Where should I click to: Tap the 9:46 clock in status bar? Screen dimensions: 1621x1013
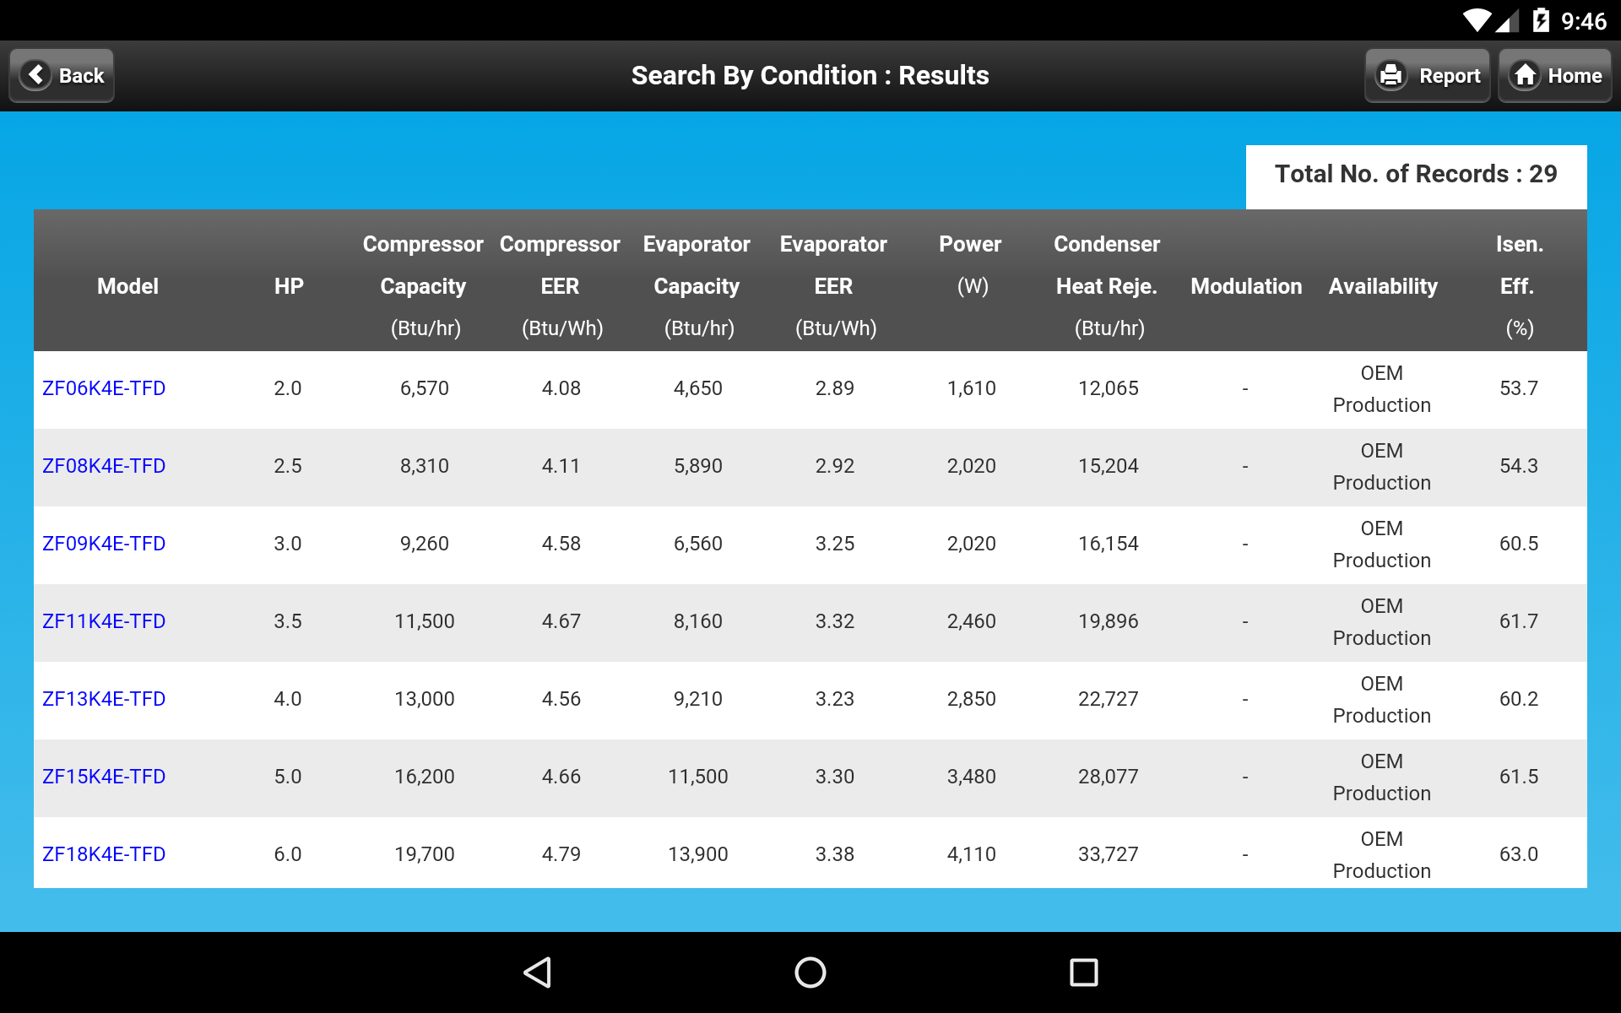click(1584, 21)
